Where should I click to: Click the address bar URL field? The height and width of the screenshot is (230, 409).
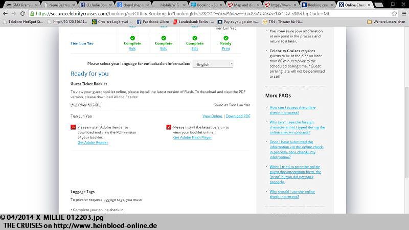pos(209,14)
